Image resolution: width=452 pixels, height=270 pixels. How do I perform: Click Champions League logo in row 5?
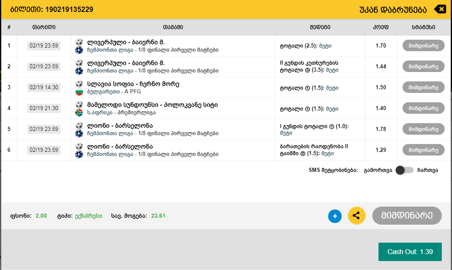click(79, 133)
